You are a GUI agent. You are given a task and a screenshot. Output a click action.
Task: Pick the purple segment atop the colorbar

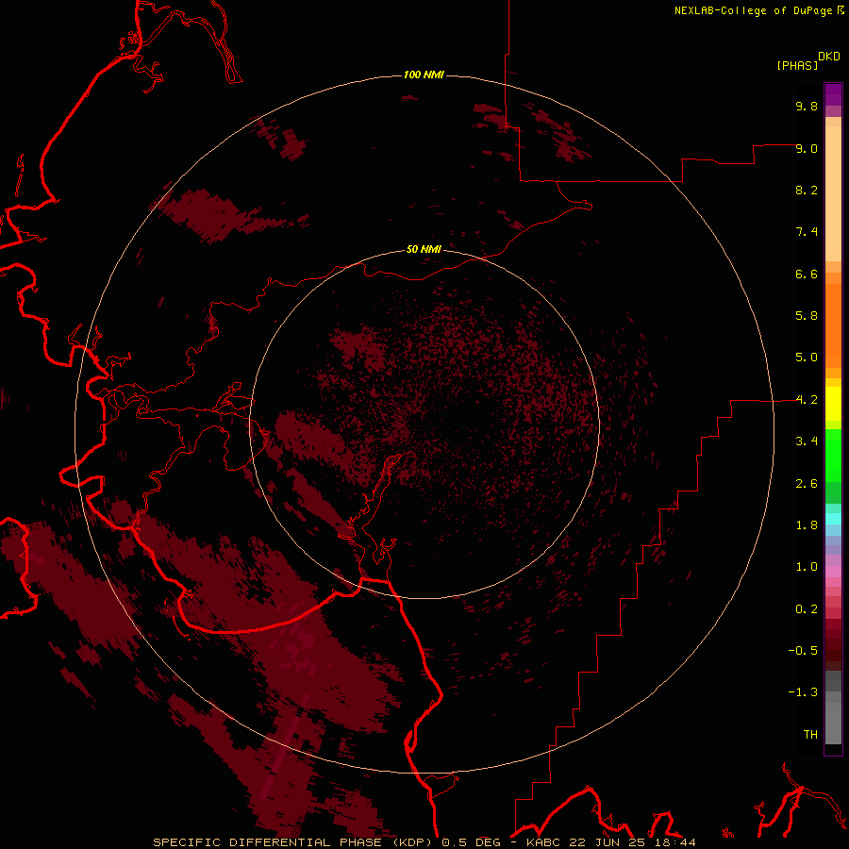(833, 94)
